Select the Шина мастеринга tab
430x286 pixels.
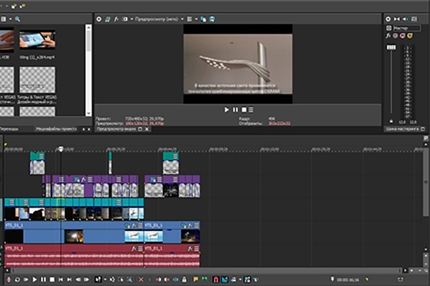point(402,129)
